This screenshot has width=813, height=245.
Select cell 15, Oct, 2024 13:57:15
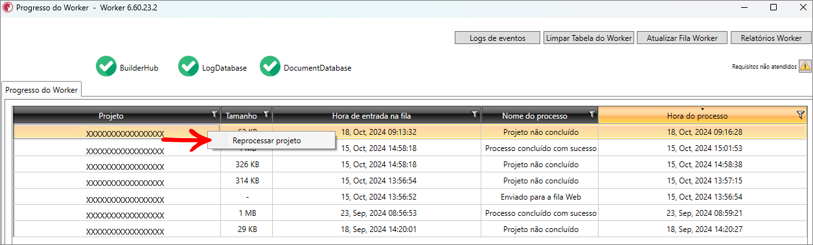coord(703,180)
